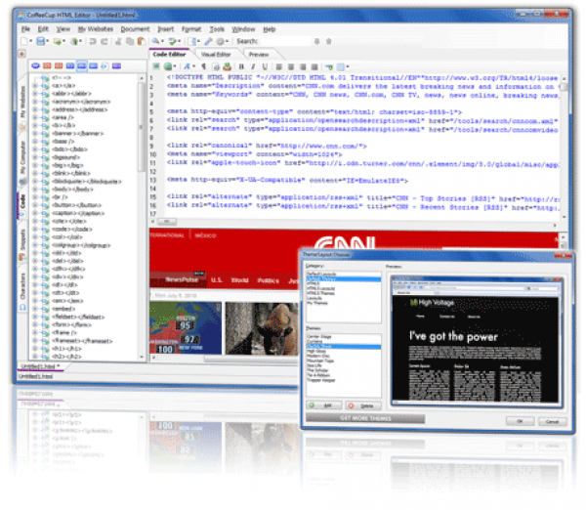Image resolution: width=586 pixels, height=510 pixels.
Task: Select the Code Editor tab
Action: point(169,54)
